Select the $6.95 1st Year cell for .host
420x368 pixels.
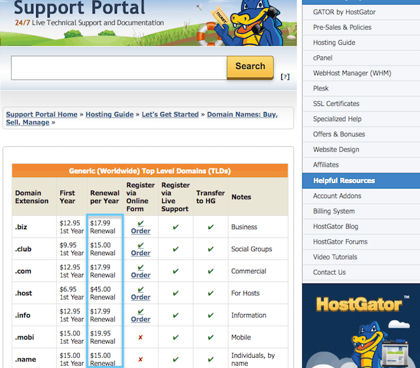(x=71, y=293)
